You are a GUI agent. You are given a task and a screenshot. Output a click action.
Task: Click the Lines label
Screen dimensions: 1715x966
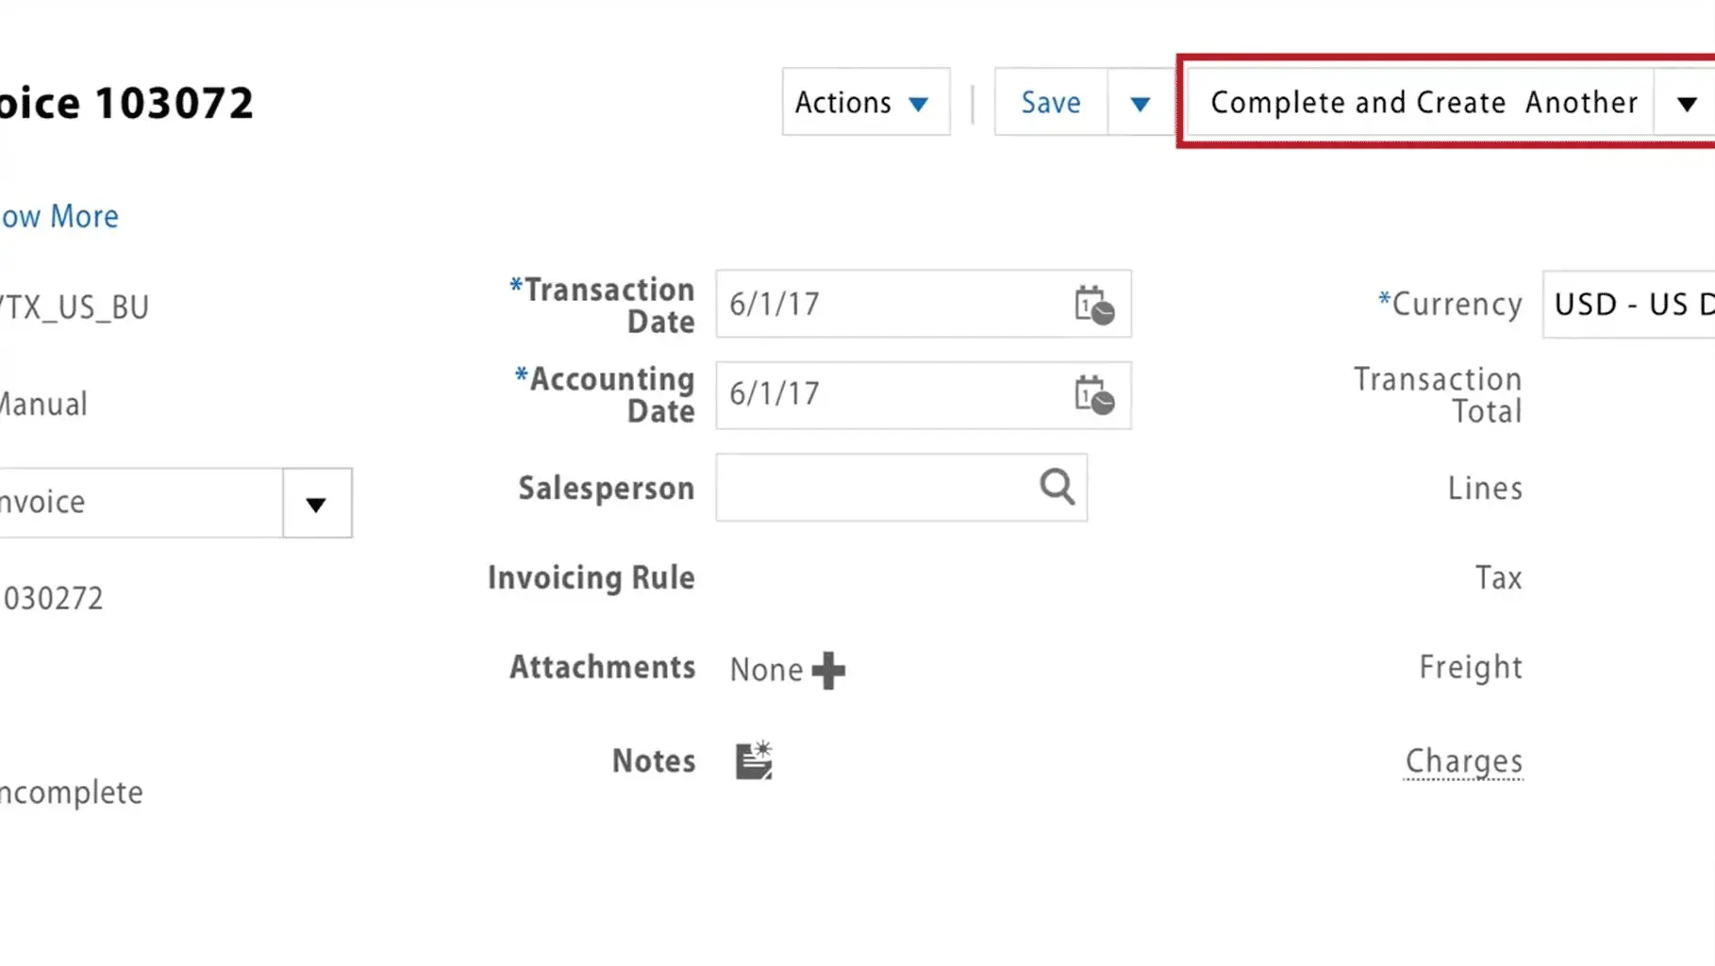tap(1485, 488)
